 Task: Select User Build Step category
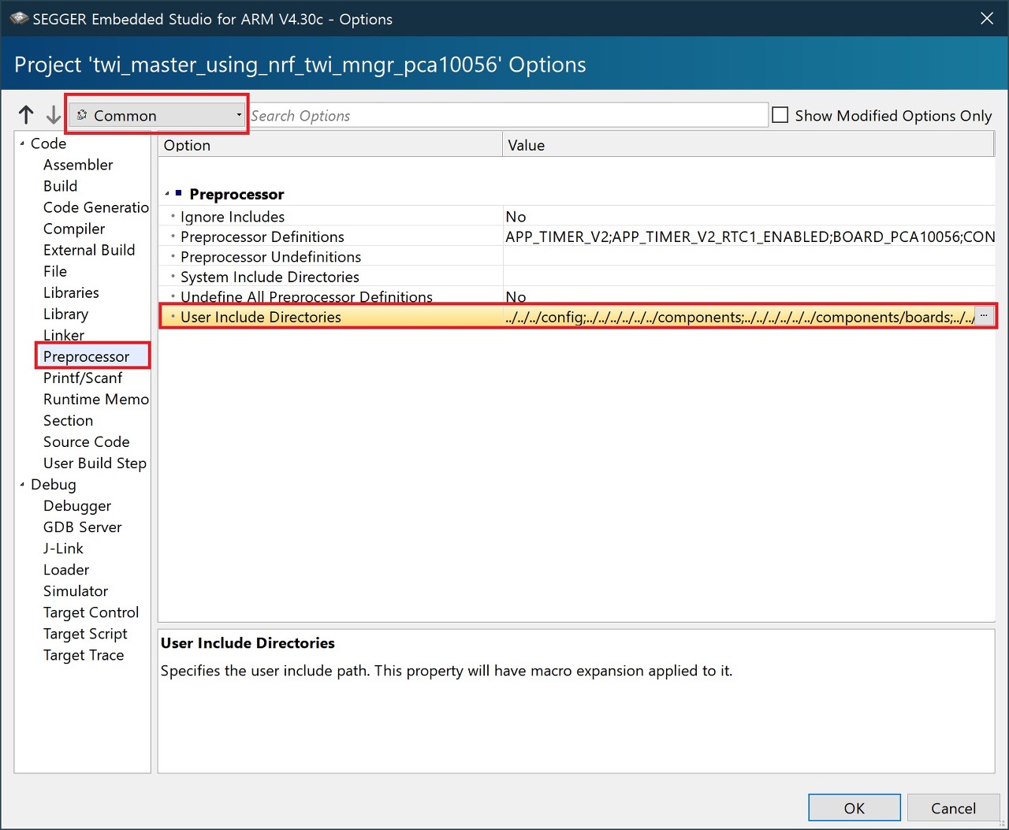pyautogui.click(x=95, y=463)
